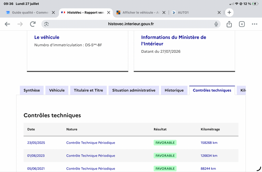The height and width of the screenshot is (172, 262).
Task: Close the AUTO1 tab
Action: pyautogui.click(x=219, y=12)
